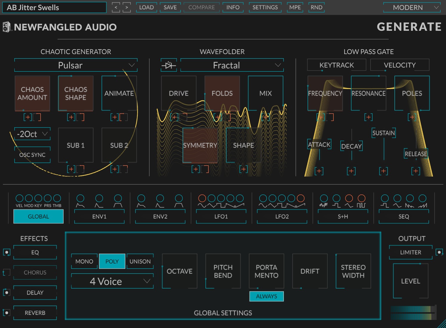Viewport: 446px width, 328px height.
Task: Go to next preset arrow
Action: coord(127,7)
